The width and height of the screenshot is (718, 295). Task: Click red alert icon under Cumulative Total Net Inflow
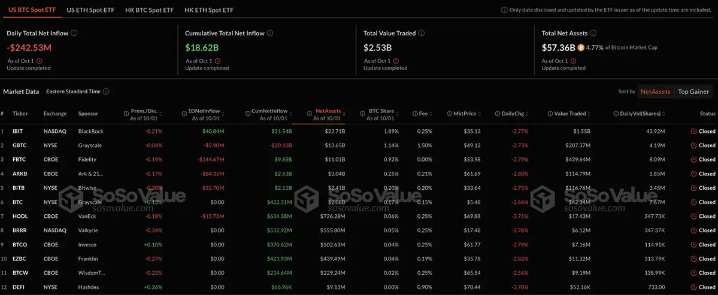pyautogui.click(x=217, y=61)
